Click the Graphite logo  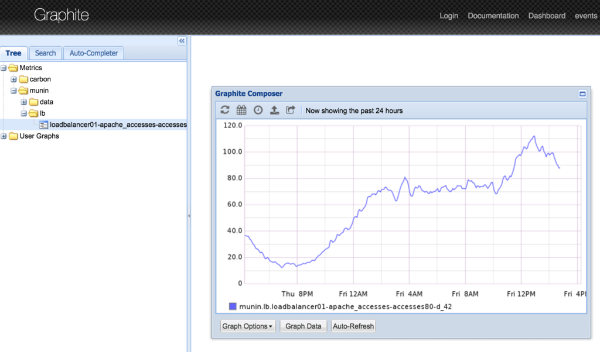[x=61, y=15]
